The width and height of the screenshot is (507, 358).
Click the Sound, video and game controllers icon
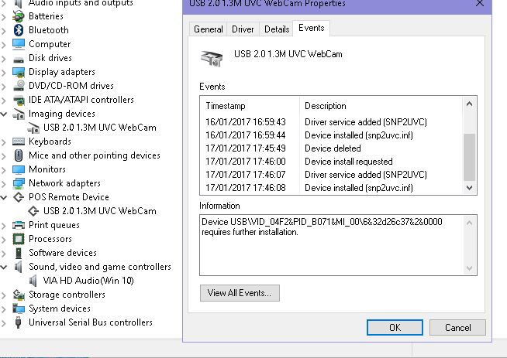point(19,267)
